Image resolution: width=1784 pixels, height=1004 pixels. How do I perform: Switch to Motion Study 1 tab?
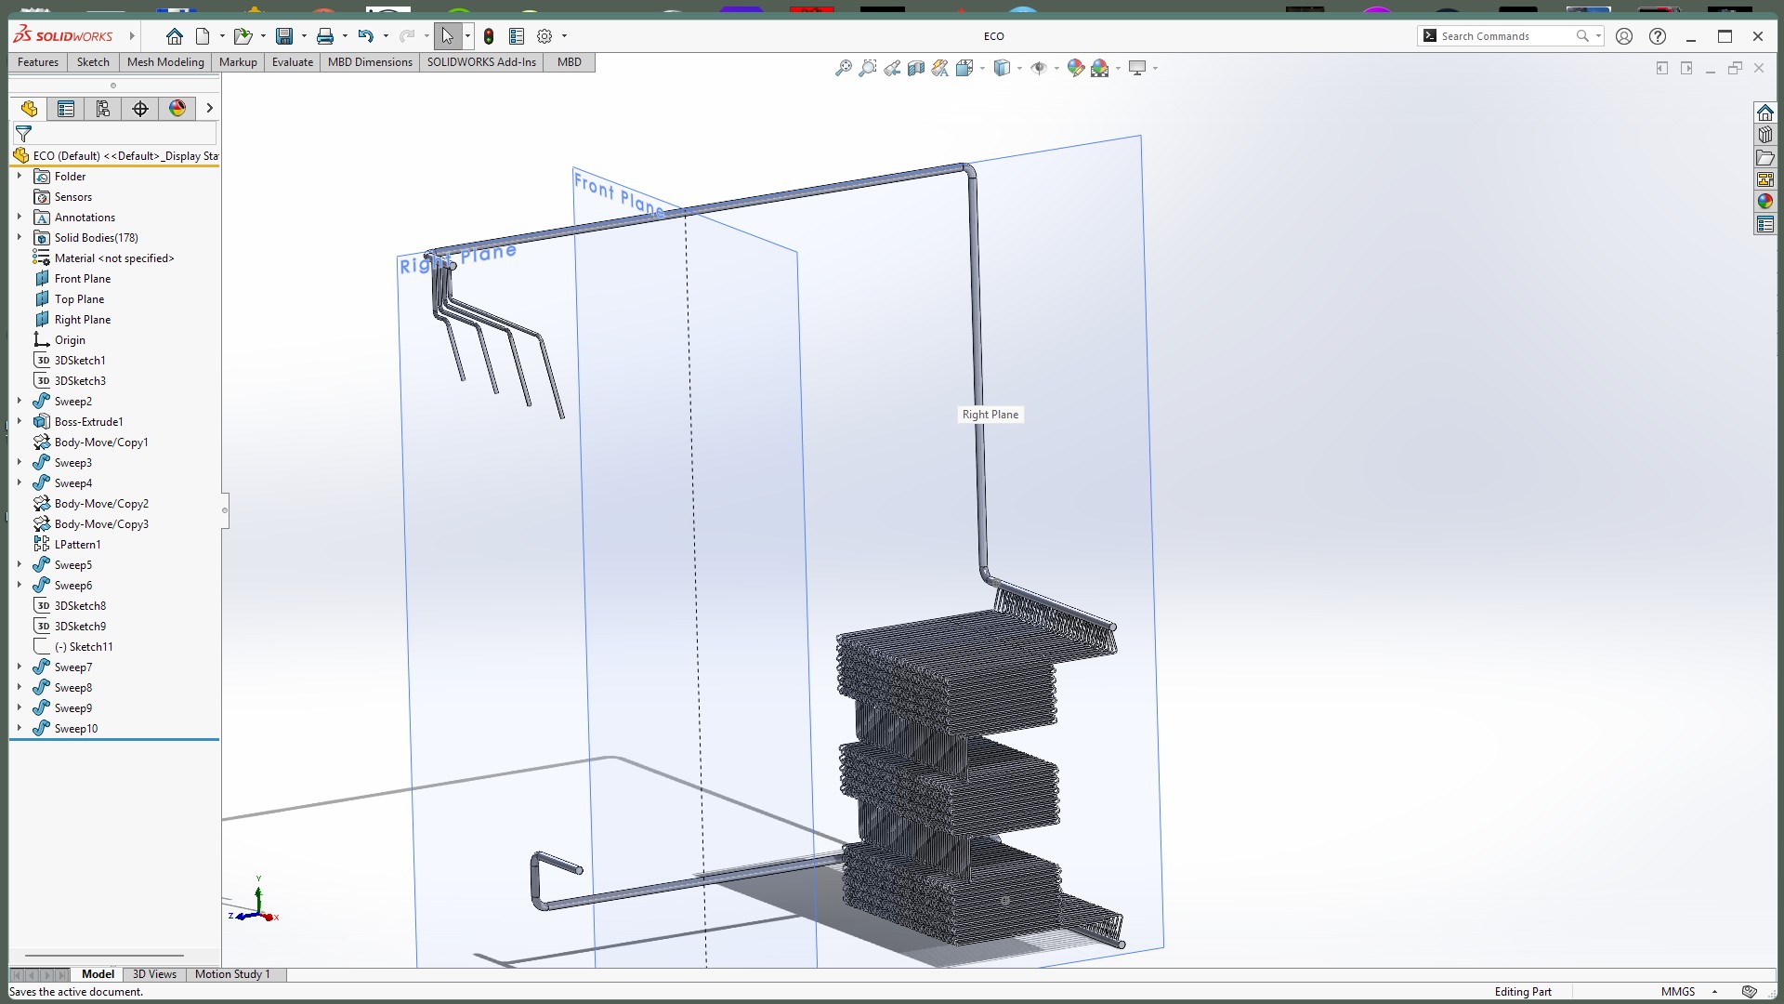pyautogui.click(x=232, y=974)
